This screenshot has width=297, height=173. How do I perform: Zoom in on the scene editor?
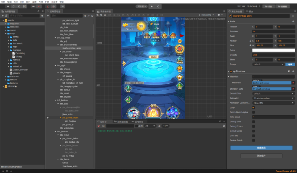coord(98,15)
